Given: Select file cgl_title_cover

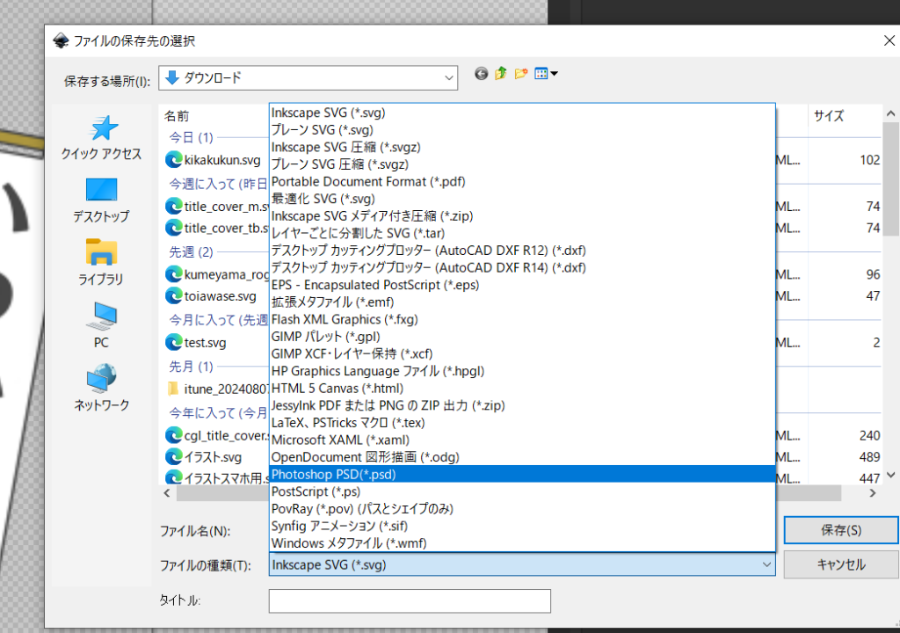Looking at the screenshot, I should tap(217, 436).
